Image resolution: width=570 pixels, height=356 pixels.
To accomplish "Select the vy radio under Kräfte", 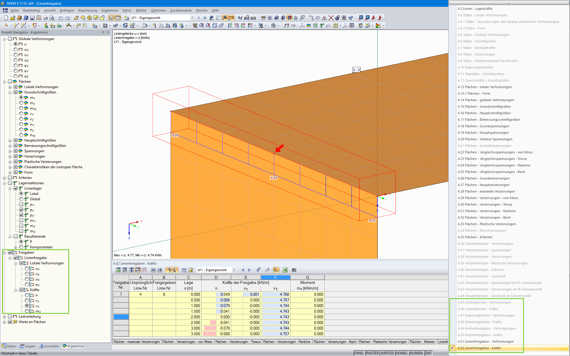I will [x=27, y=301].
